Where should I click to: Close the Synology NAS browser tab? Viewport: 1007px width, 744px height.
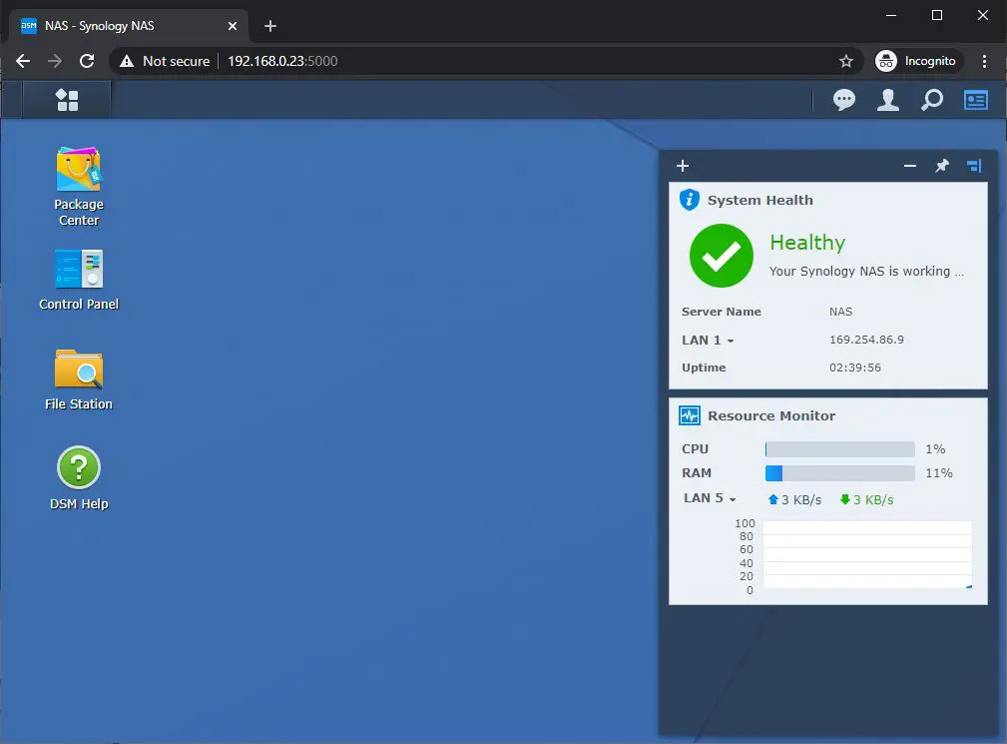coord(233,26)
